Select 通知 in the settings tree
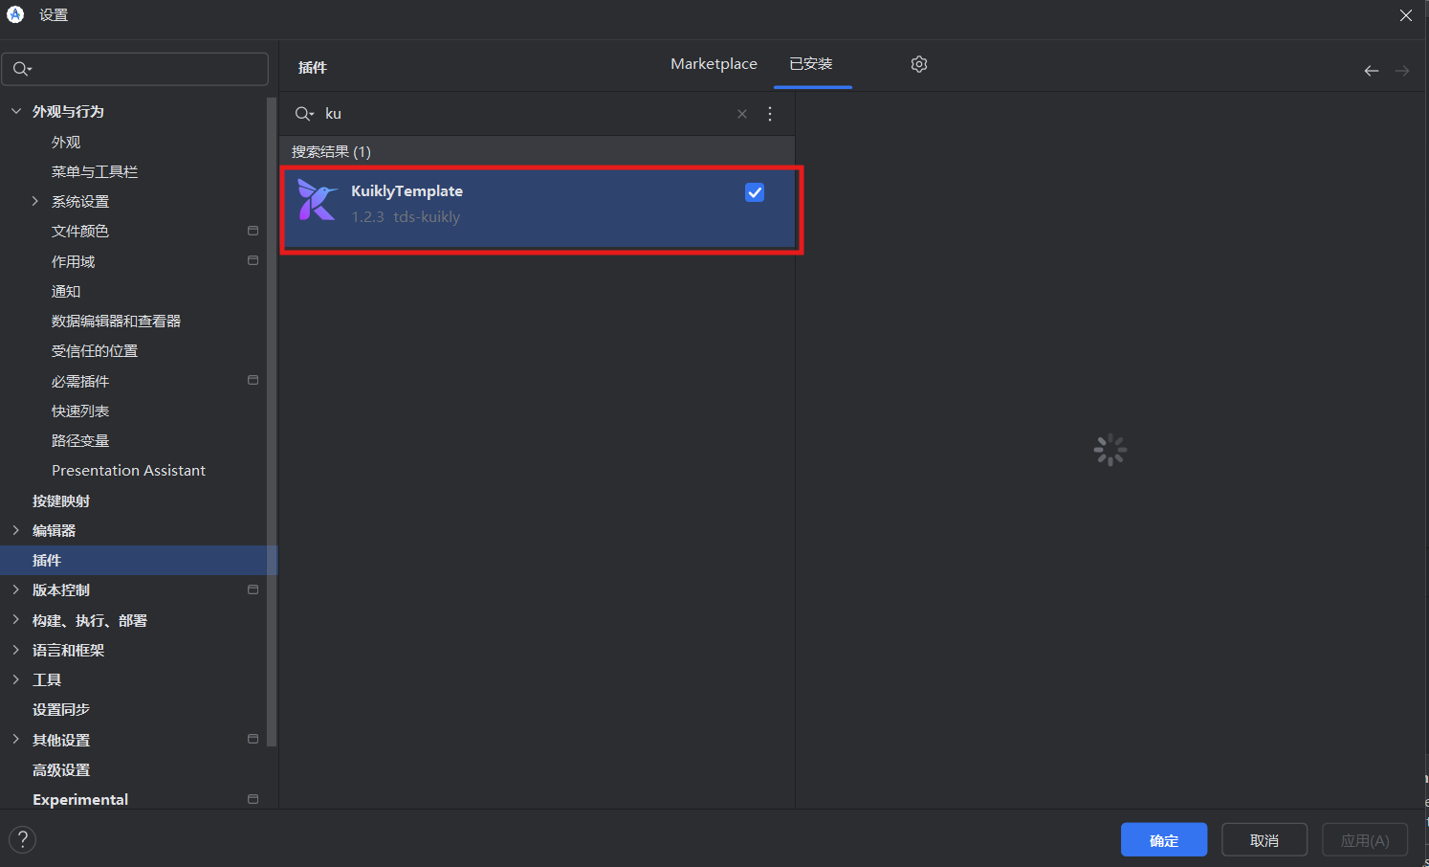 click(x=66, y=291)
